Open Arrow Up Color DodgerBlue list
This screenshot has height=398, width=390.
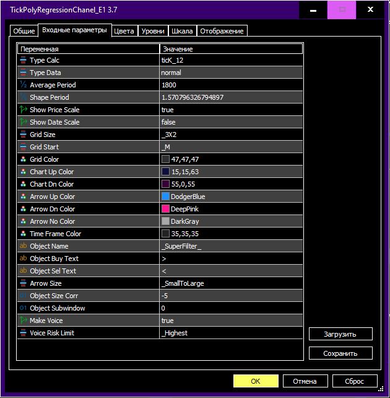[231, 197]
